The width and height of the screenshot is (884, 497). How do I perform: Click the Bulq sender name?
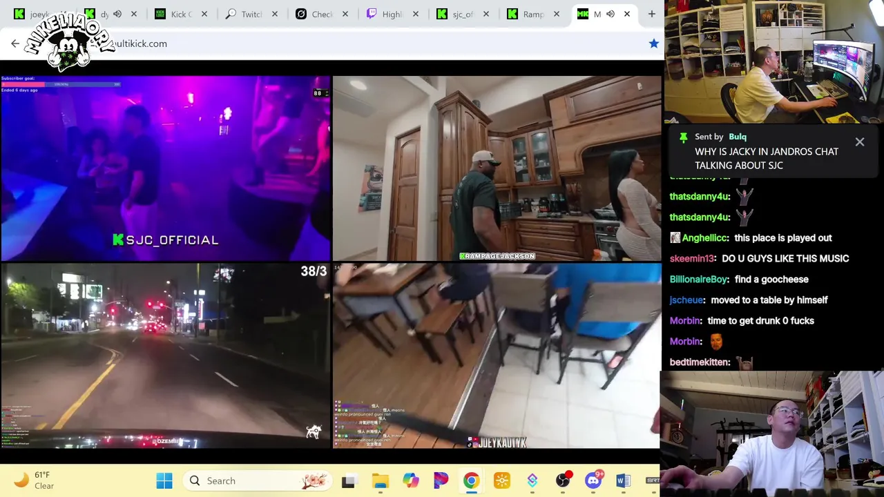point(738,137)
